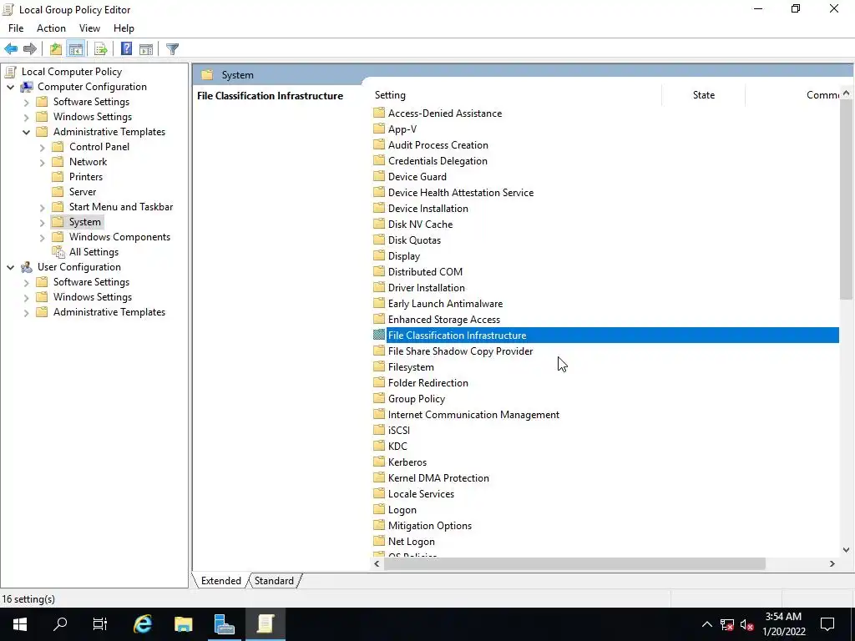The image size is (855, 641).
Task: Launch Internet Explorer from taskbar
Action: pyautogui.click(x=143, y=624)
